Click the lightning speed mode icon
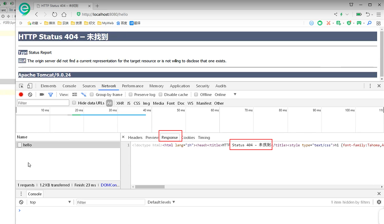384x224 pixels. [341, 15]
